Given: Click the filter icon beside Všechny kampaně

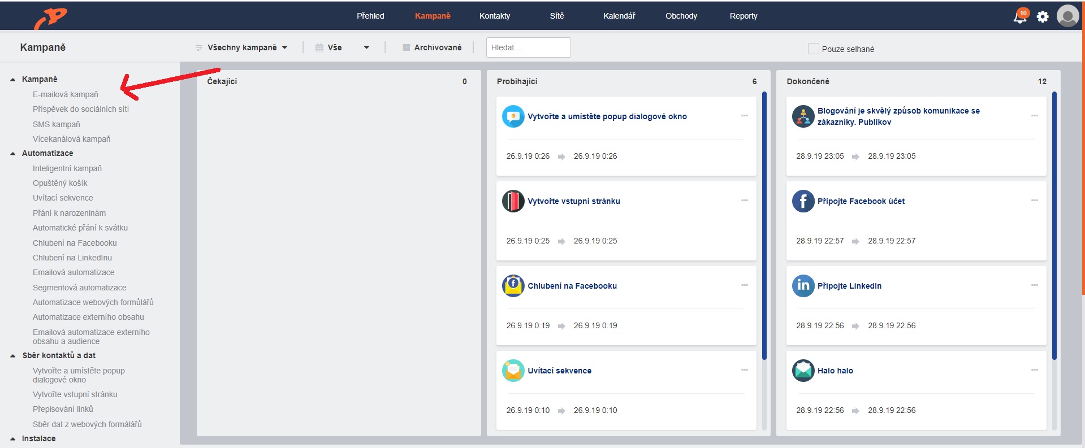Looking at the screenshot, I should 199,48.
